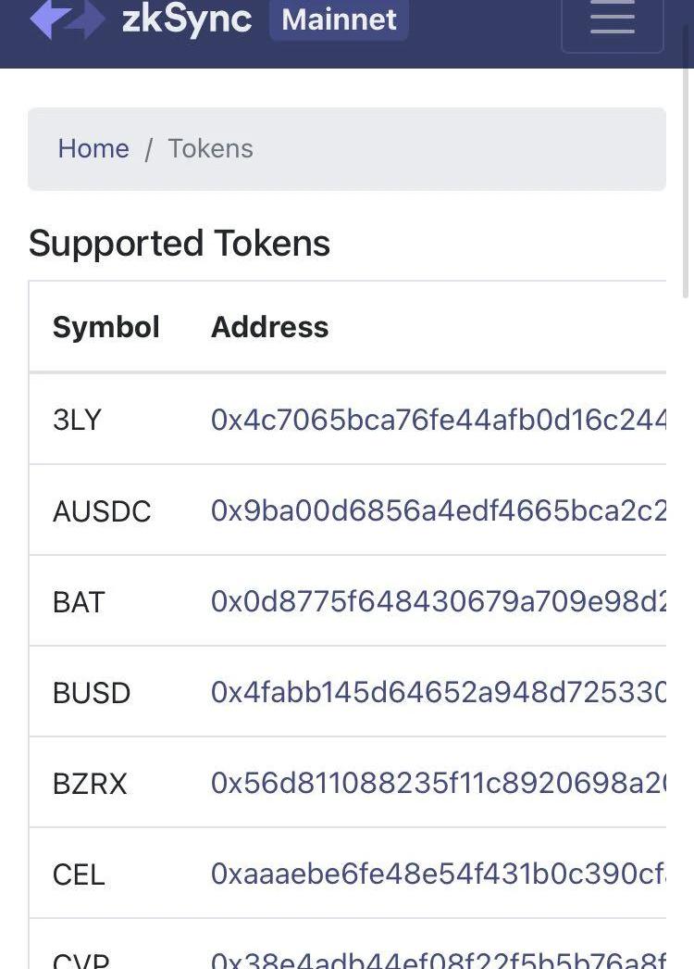Open the CEL token address link
The height and width of the screenshot is (969, 694).
[438, 874]
